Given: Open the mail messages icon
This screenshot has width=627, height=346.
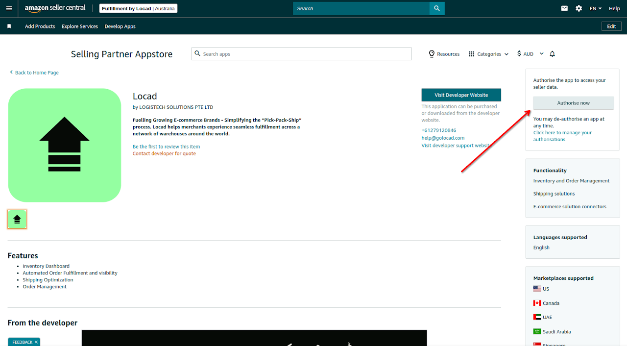Looking at the screenshot, I should (x=564, y=8).
